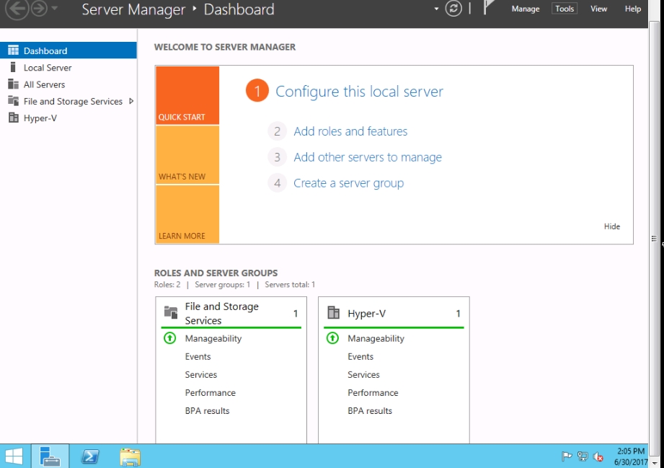The image size is (664, 468).
Task: Click the All Servers icon
Action: point(13,84)
